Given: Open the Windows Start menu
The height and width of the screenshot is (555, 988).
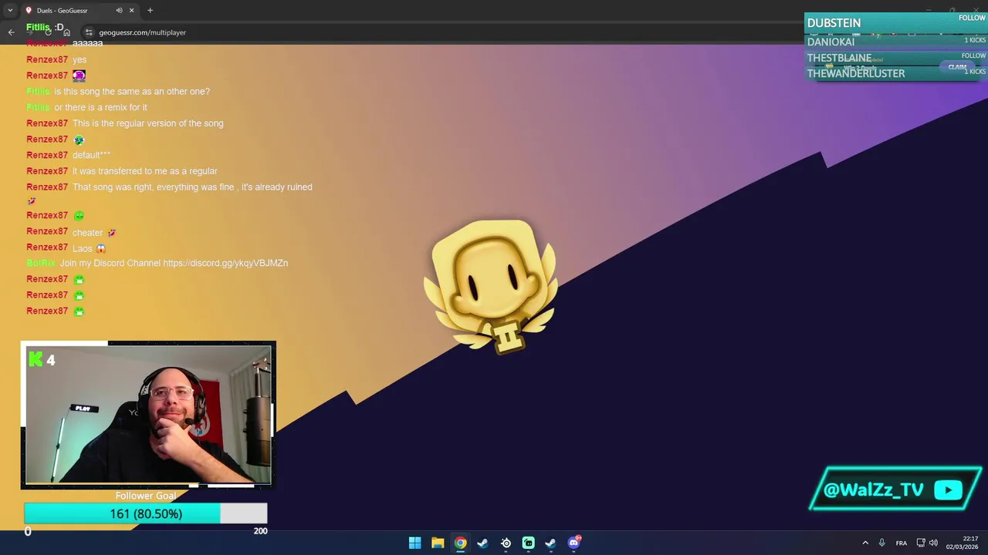Looking at the screenshot, I should (x=414, y=543).
